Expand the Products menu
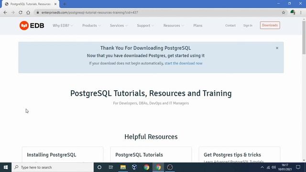This screenshot has height=172, width=306. point(91,25)
